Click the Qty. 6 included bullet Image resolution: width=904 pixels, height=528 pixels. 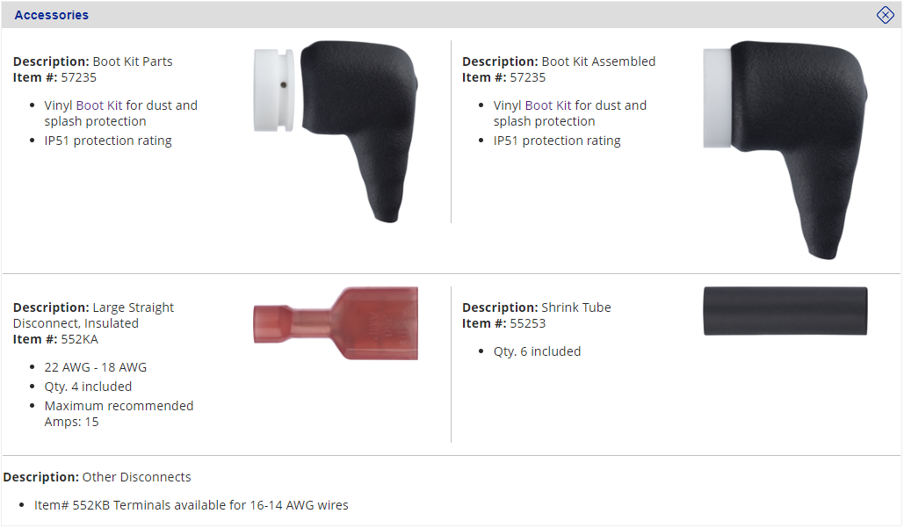point(537,351)
